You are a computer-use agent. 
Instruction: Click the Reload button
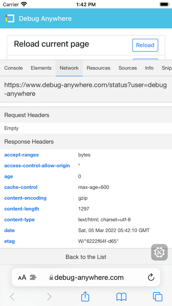pyautogui.click(x=145, y=45)
